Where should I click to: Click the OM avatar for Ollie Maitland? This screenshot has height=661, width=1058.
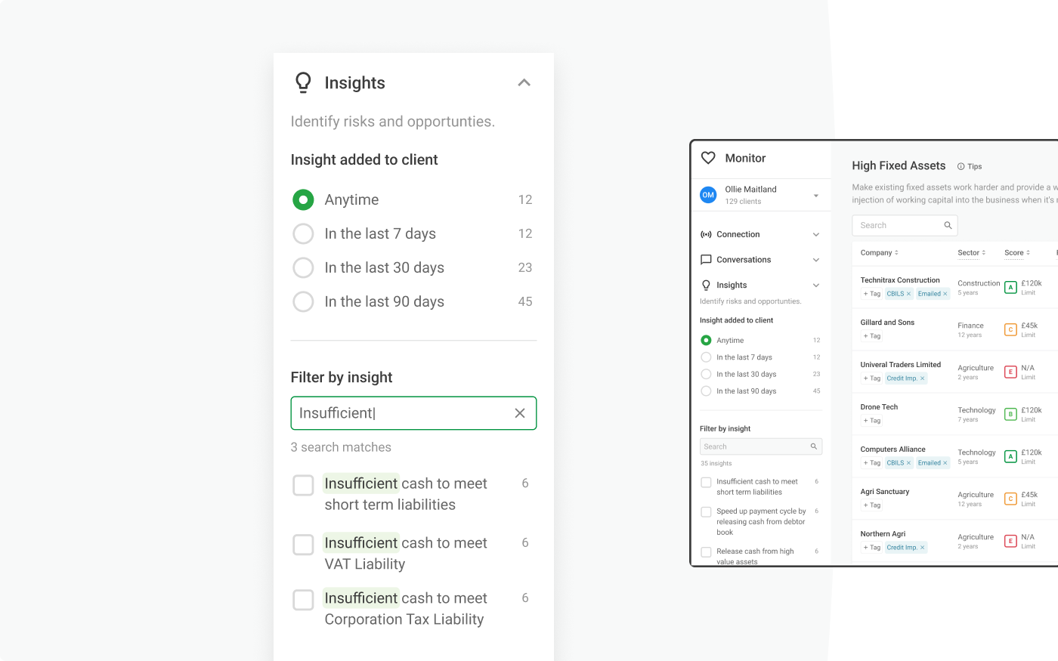(x=708, y=195)
